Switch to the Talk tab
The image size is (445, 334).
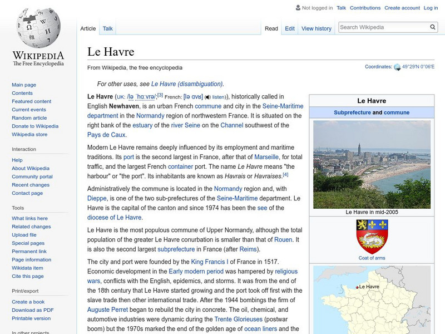[107, 28]
